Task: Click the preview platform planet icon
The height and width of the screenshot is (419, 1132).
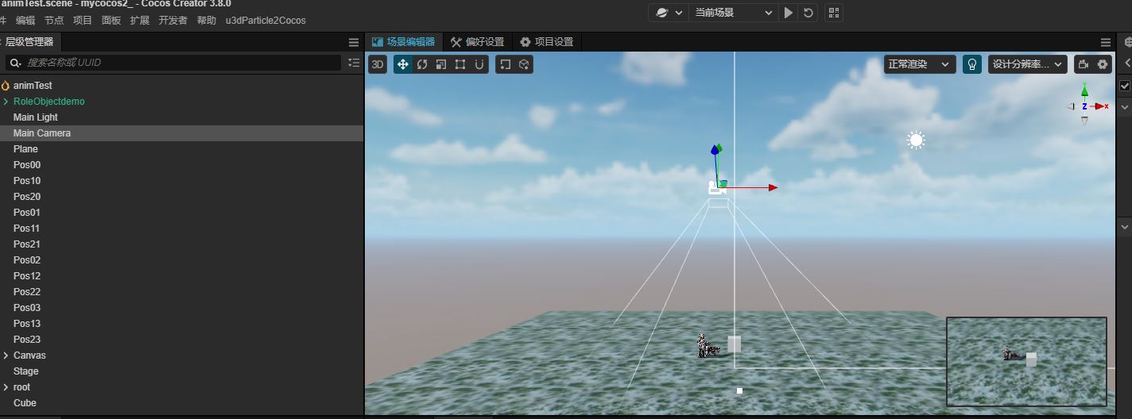Action: tap(662, 13)
